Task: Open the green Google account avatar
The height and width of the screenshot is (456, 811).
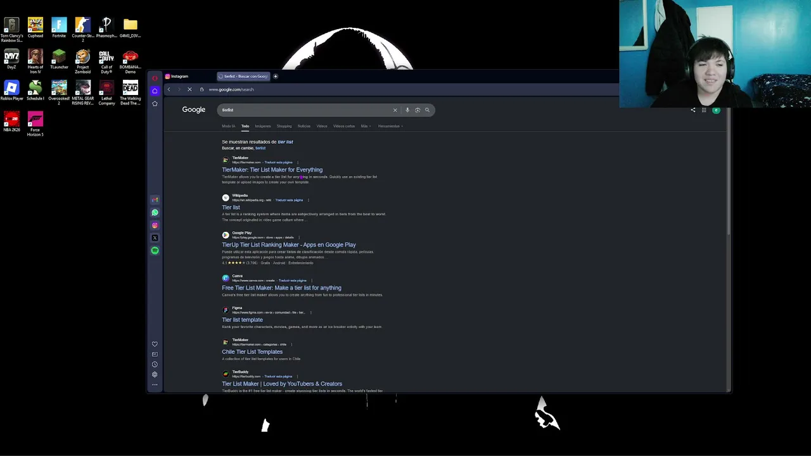Action: (x=716, y=110)
